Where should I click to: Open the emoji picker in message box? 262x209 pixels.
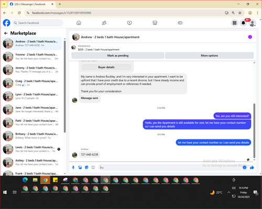[x=245, y=167]
